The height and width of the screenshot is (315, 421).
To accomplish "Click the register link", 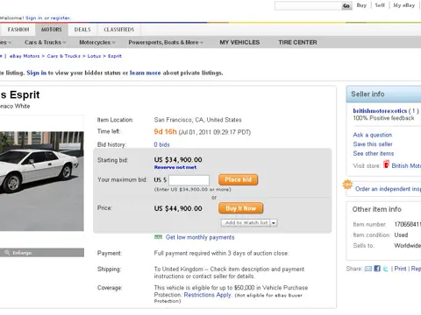I will click(x=61, y=18).
